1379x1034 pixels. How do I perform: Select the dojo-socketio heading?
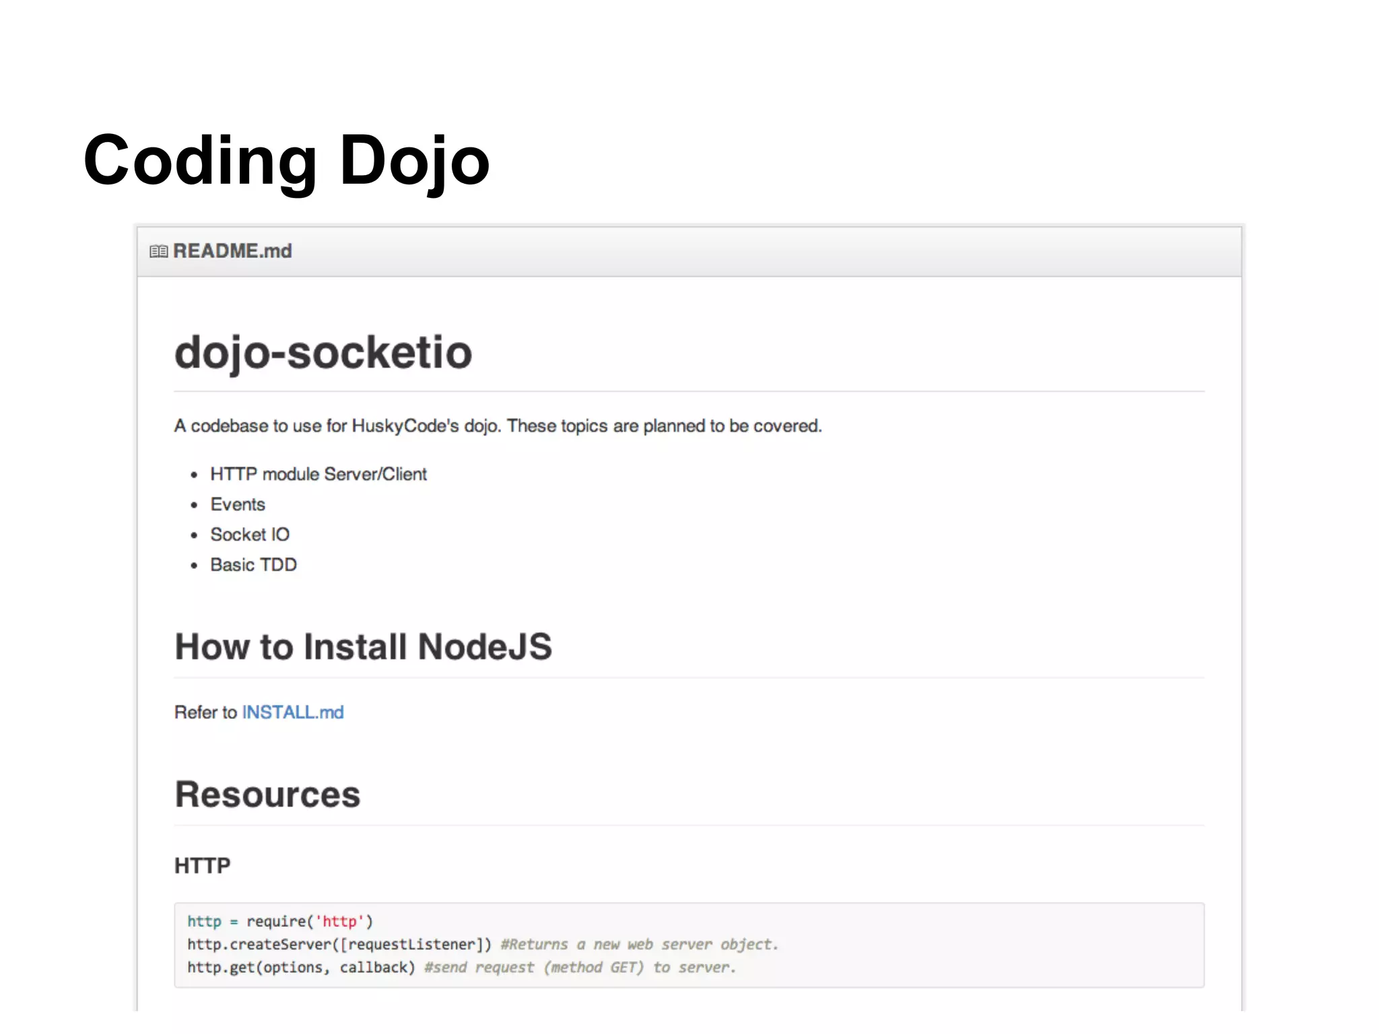click(323, 353)
